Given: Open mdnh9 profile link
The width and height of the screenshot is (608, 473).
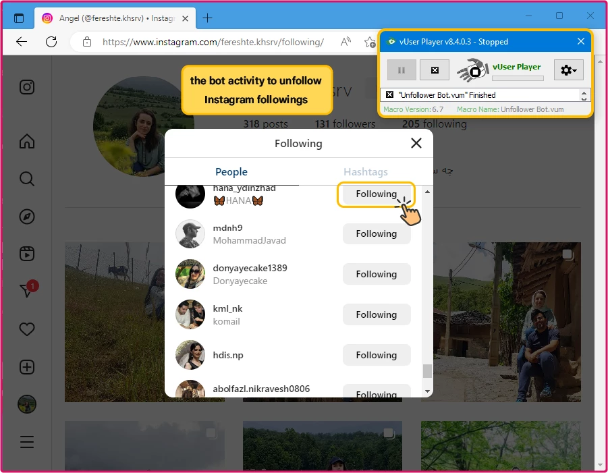Looking at the screenshot, I should point(227,228).
